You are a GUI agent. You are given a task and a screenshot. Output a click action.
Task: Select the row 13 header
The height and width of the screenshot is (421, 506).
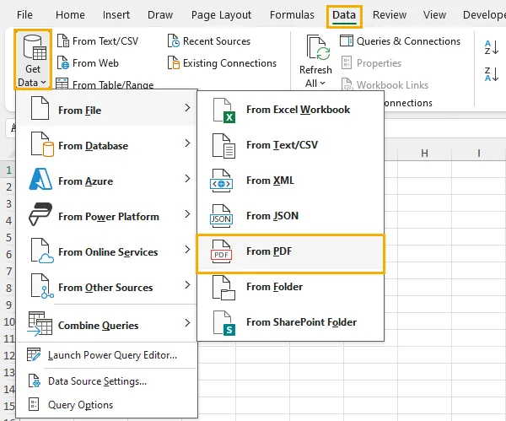(8, 372)
